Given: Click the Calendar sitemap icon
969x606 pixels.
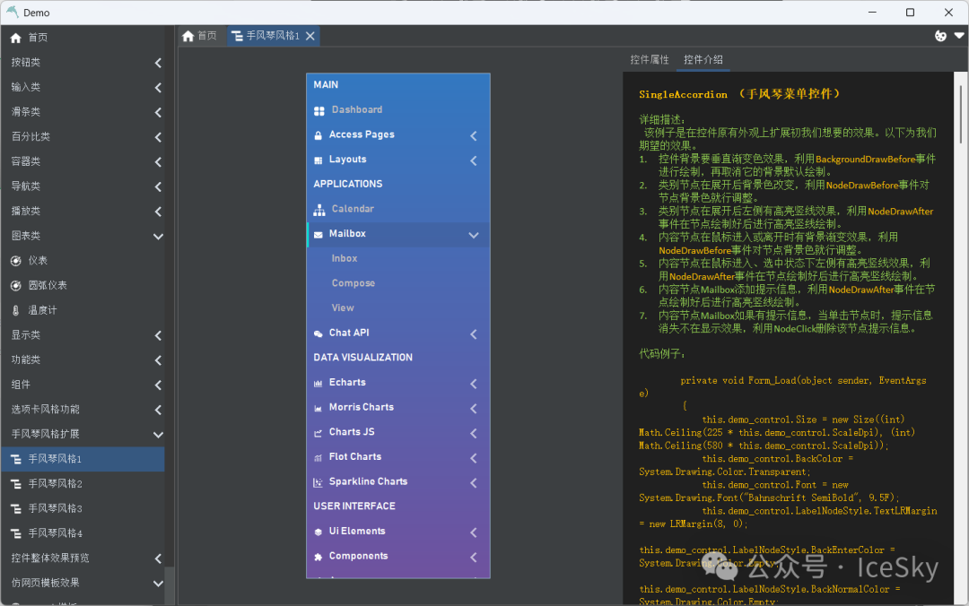Looking at the screenshot, I should 319,210.
